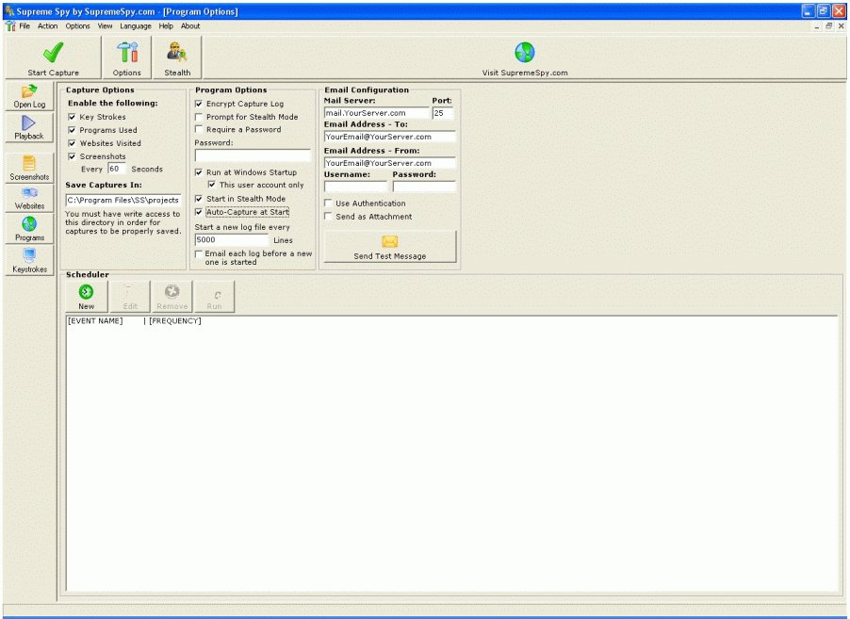The width and height of the screenshot is (850, 619).
Task: Click the Save Captures In path field
Action: pos(123,200)
